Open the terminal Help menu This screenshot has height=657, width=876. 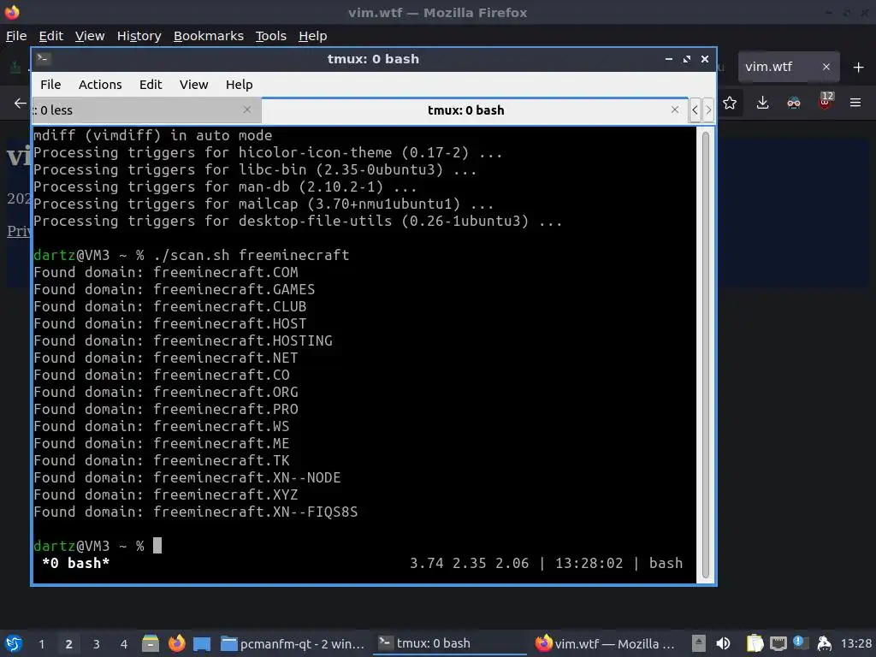point(240,85)
